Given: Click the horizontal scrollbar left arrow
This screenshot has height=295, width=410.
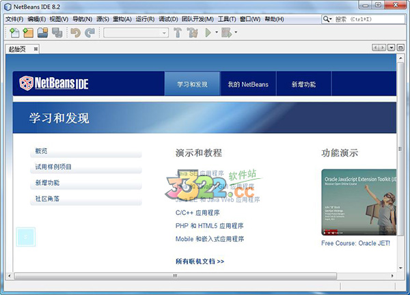Looking at the screenshot, I should 10,276.
